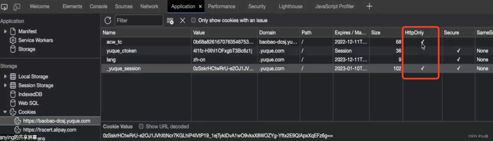
Task: Select the _yuque_session cookie row
Action: click(x=297, y=68)
